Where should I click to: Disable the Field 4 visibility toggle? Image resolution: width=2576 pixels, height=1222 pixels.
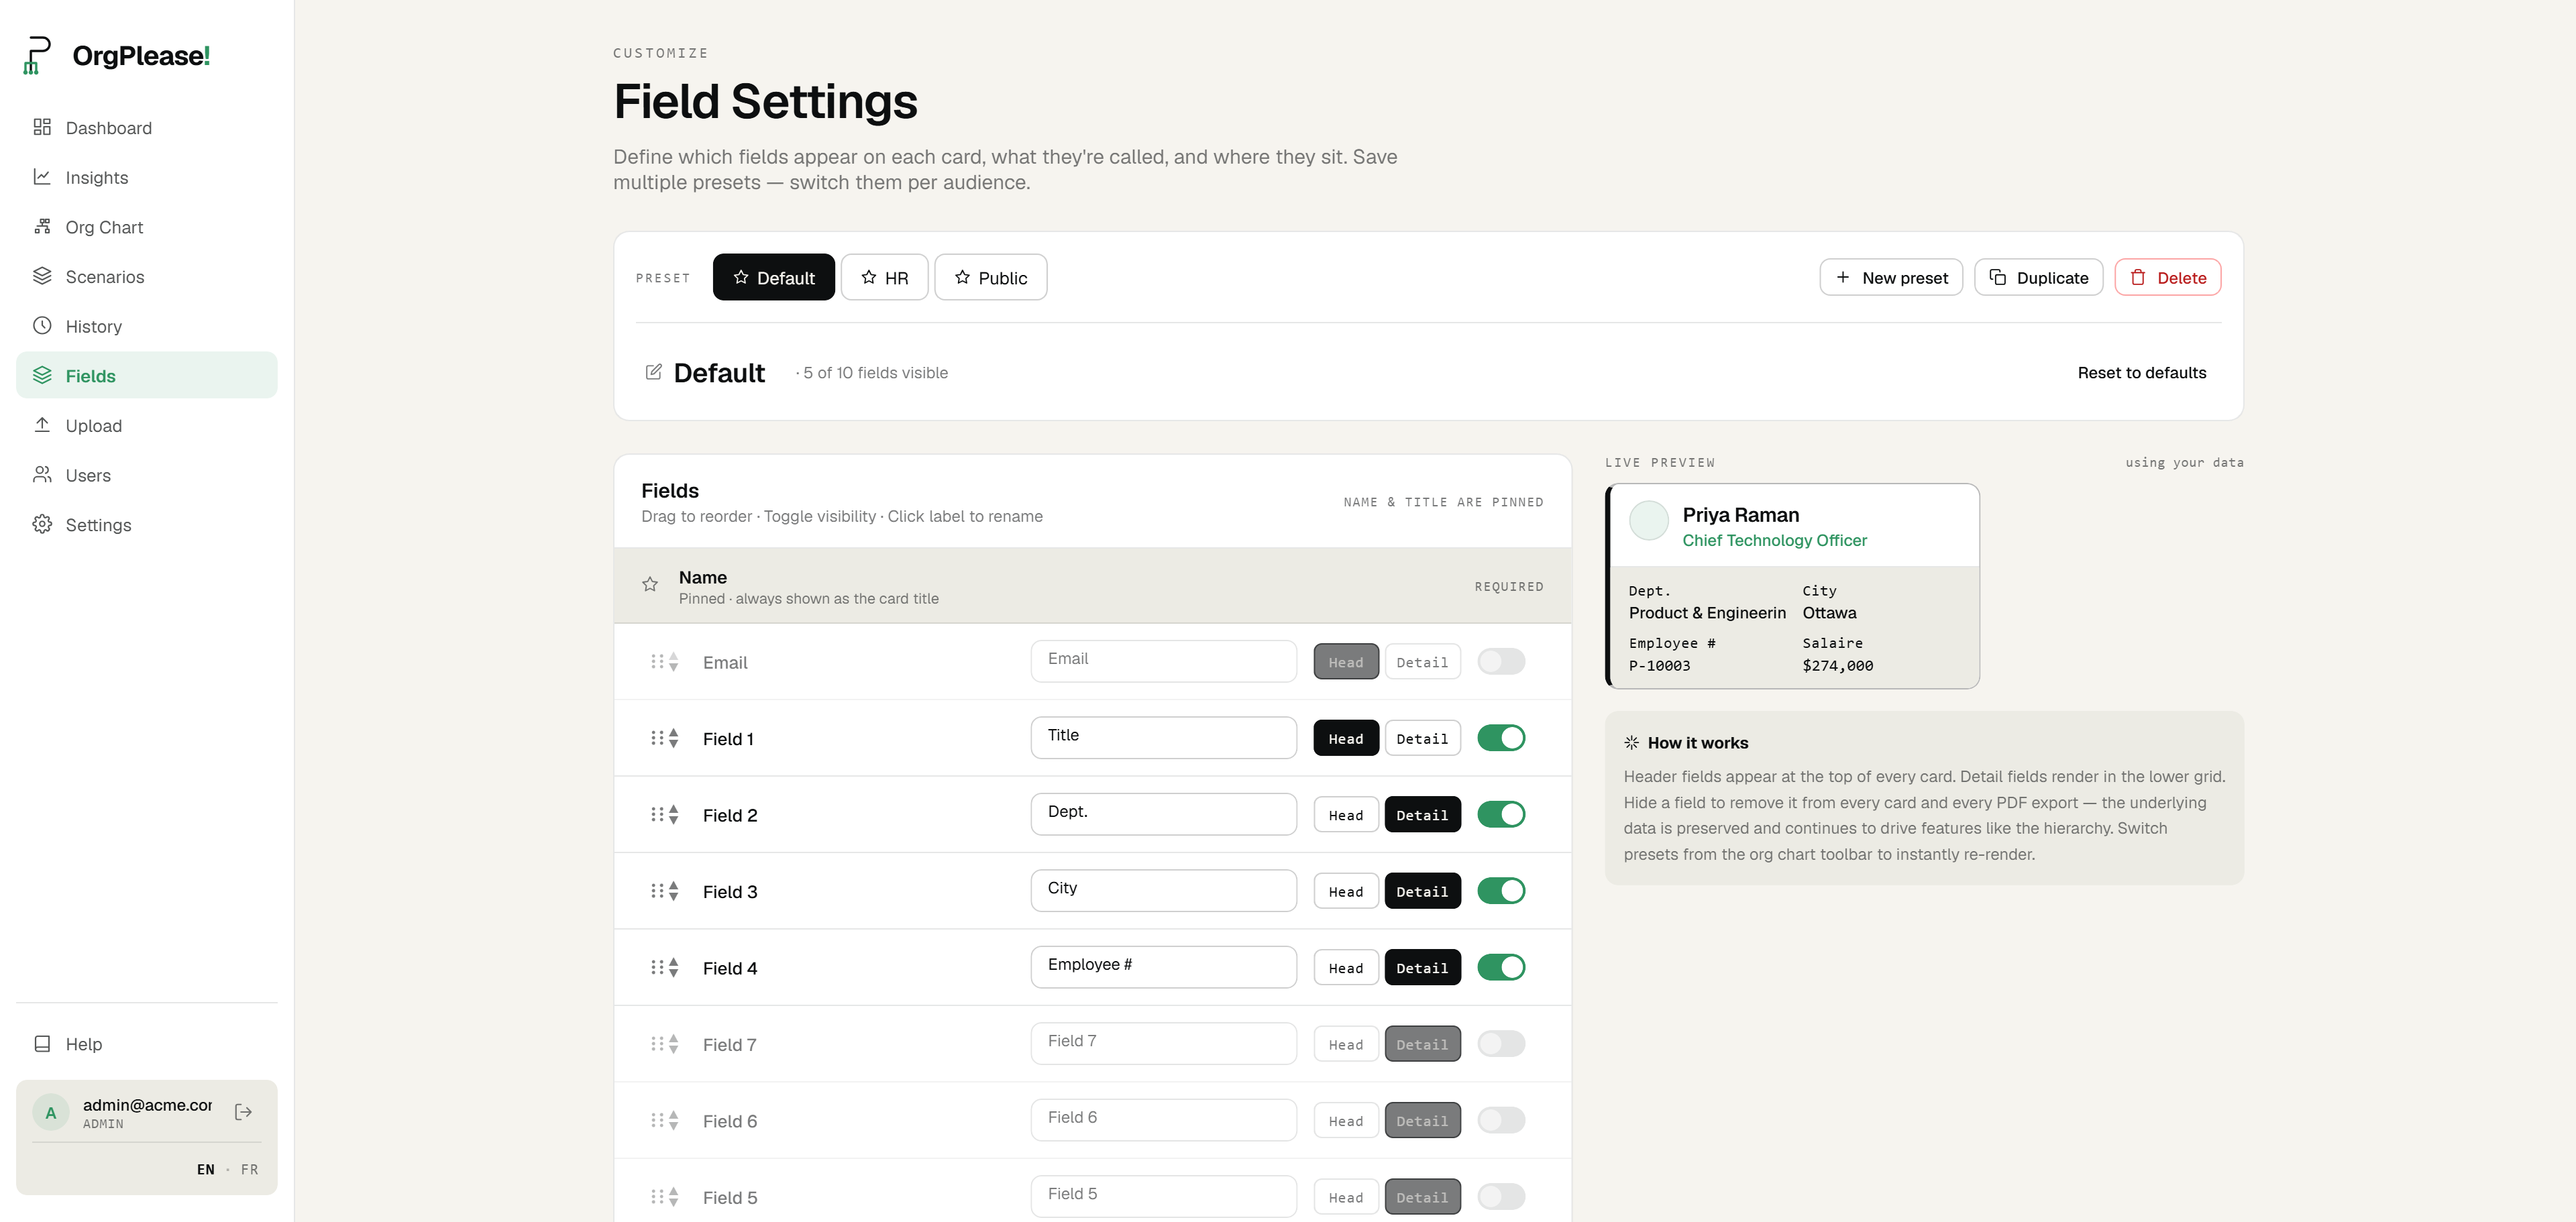coord(1501,967)
